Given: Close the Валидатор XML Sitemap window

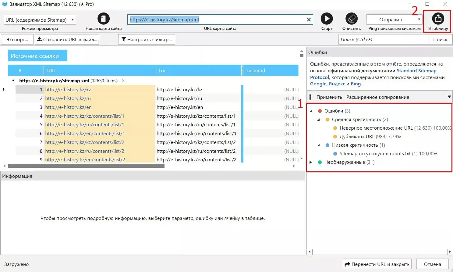Looking at the screenshot, I should [x=445, y=4].
